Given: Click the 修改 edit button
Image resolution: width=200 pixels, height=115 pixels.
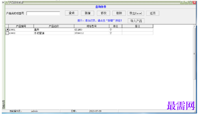Looking at the screenshot, I should 104,13.
